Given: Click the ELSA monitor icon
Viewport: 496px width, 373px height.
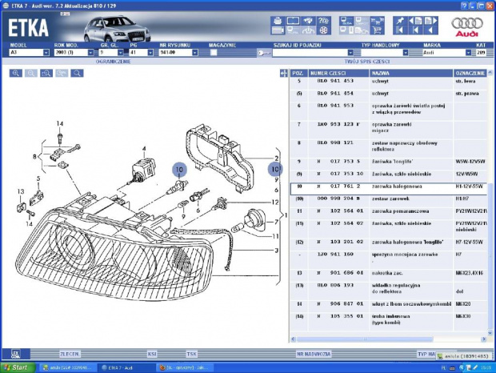Looking at the screenshot, I should coord(346,21).
